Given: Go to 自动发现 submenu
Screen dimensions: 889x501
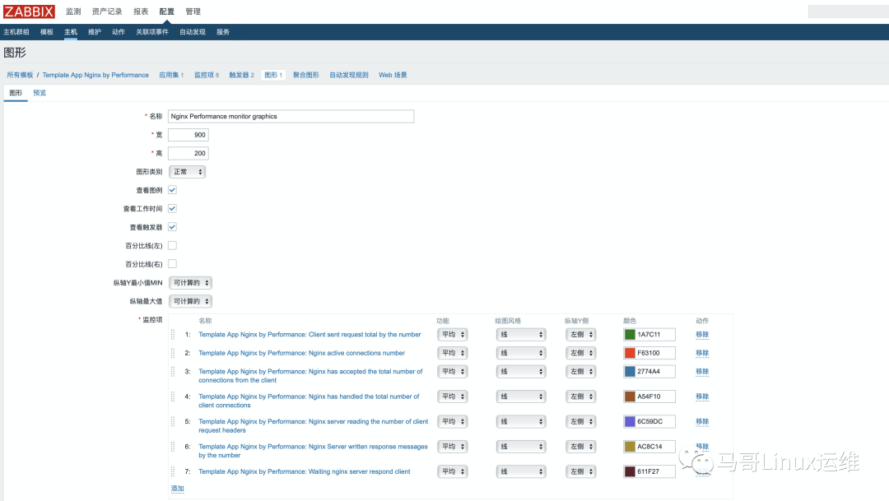Looking at the screenshot, I should pyautogui.click(x=193, y=32).
